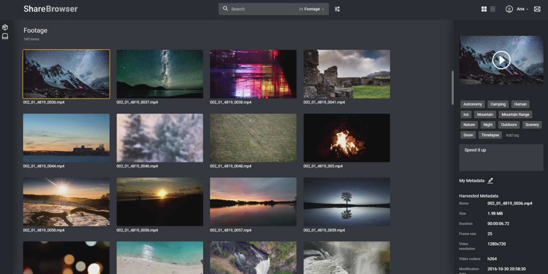
Task: Switch to list view layout
Action: click(493, 9)
